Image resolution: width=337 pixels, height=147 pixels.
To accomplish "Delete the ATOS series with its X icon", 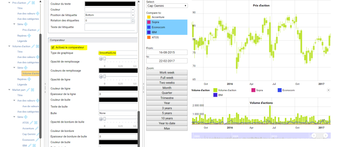I will point(36,122).
